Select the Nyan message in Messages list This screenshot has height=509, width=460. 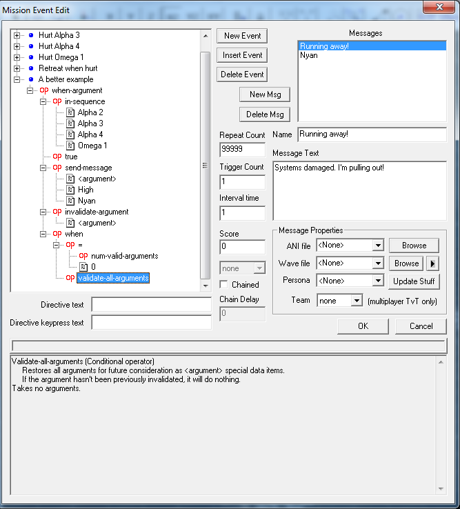coord(309,56)
